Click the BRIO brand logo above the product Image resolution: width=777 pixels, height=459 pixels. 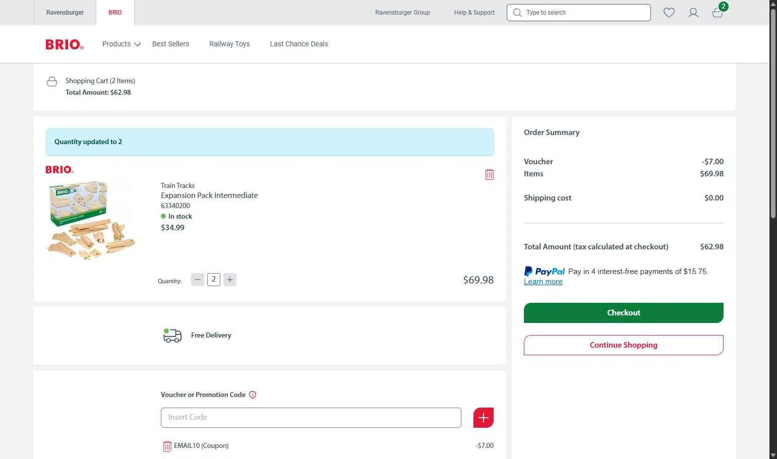pos(60,170)
